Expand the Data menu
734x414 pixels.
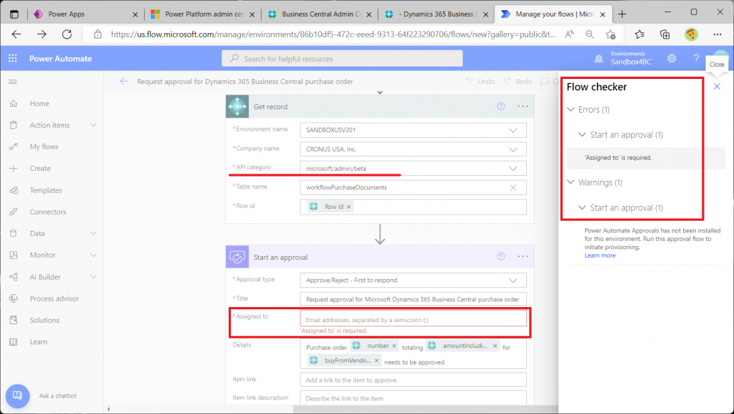pos(93,233)
